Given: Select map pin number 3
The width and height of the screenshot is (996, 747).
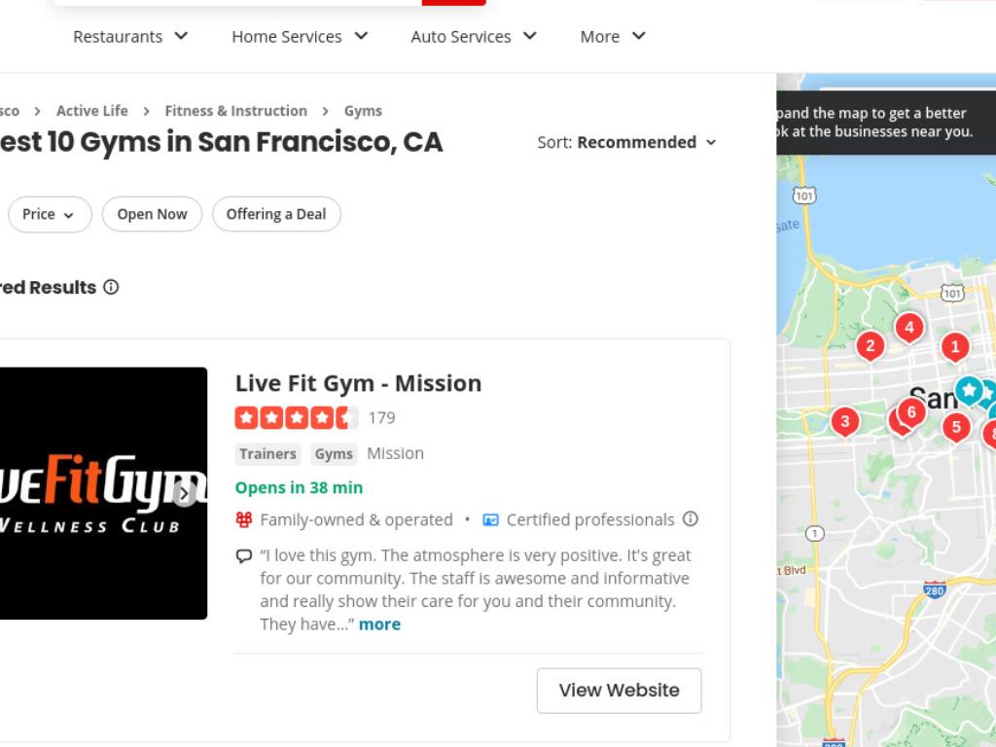Looking at the screenshot, I should tap(845, 422).
